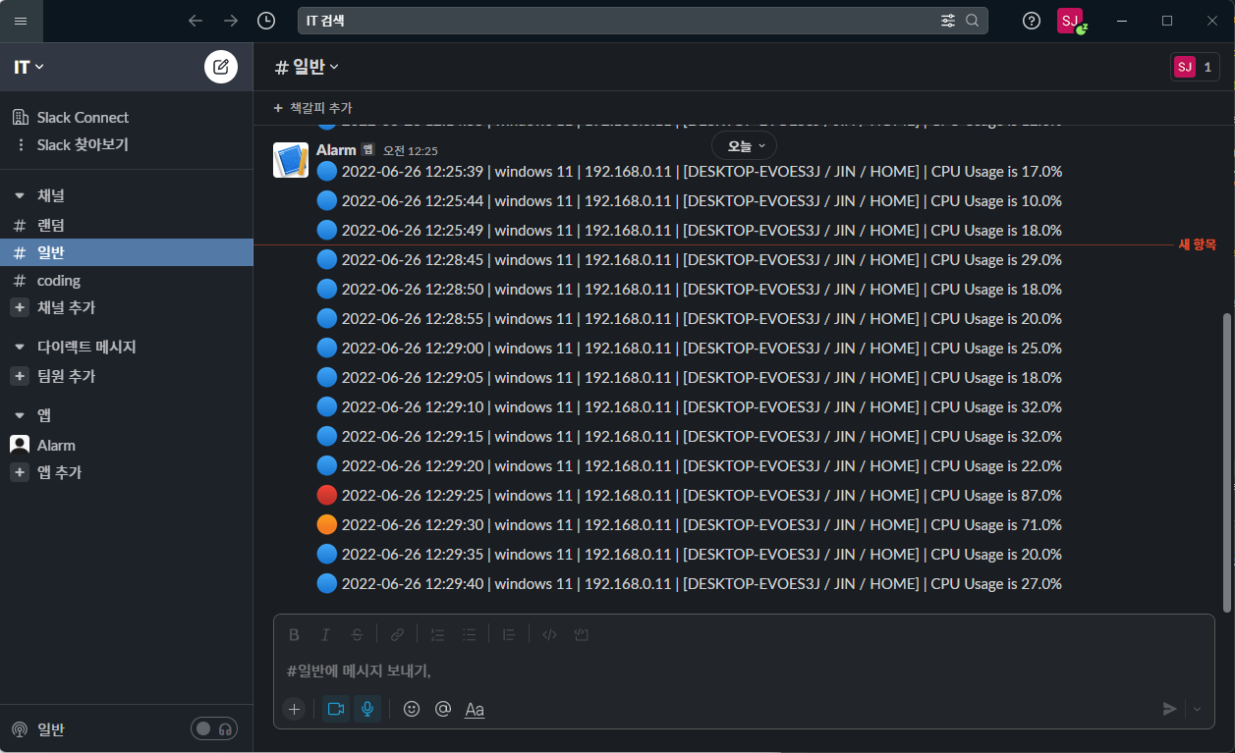Image resolution: width=1235 pixels, height=753 pixels.
Task: Click the magnifier search icon
Action: click(973, 21)
